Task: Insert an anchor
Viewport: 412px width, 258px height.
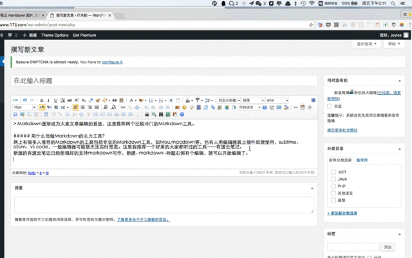Action: click(x=137, y=108)
